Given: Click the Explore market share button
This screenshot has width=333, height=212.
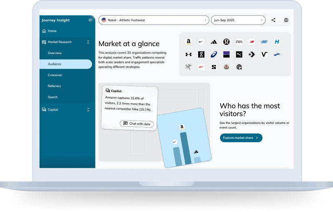Looking at the screenshot, I should coord(241,138).
